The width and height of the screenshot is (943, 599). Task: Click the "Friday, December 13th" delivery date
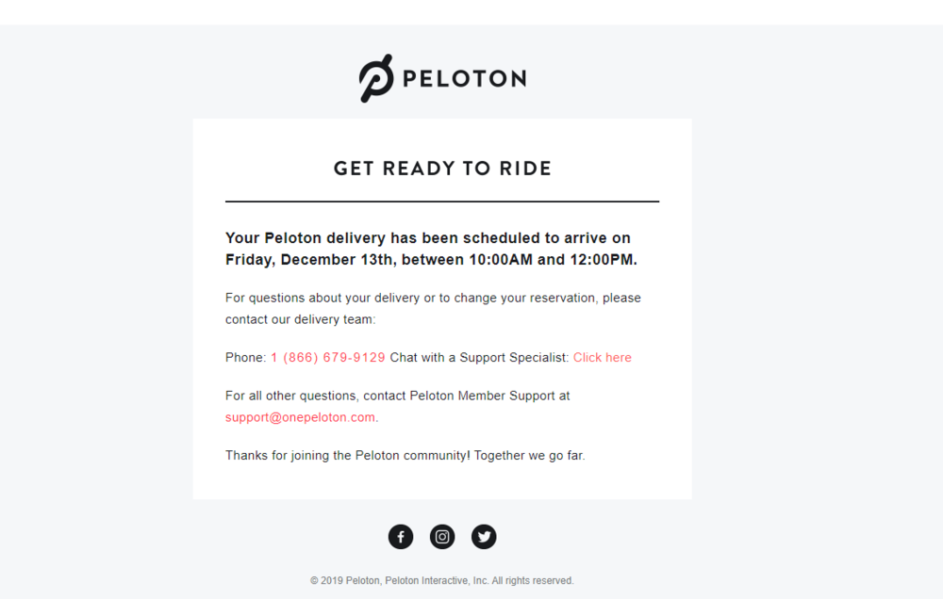[311, 260]
